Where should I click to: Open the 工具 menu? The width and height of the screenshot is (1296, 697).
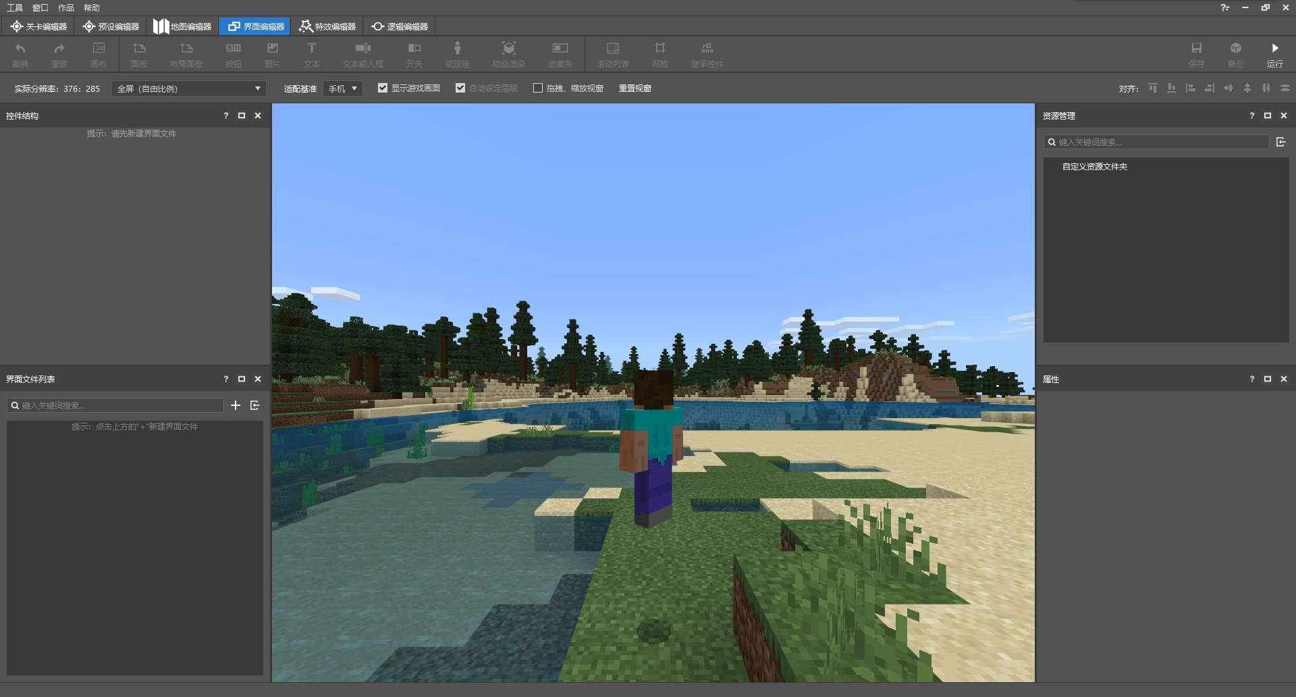[x=15, y=8]
